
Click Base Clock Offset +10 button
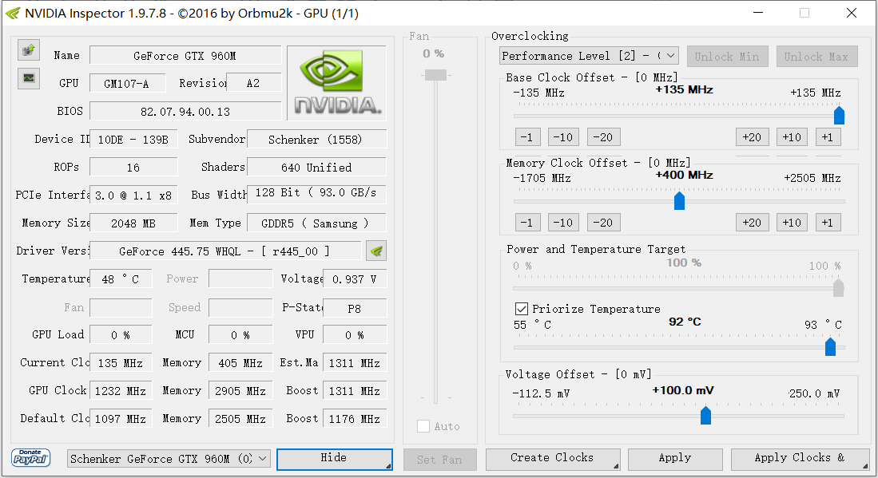[792, 137]
